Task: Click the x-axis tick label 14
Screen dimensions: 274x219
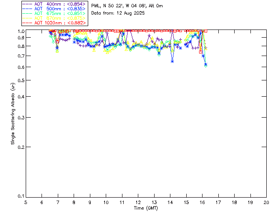Action: click(170, 202)
